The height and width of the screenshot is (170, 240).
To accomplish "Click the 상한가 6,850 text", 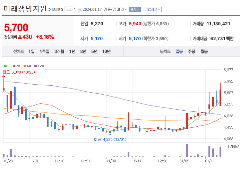I will (156, 24).
